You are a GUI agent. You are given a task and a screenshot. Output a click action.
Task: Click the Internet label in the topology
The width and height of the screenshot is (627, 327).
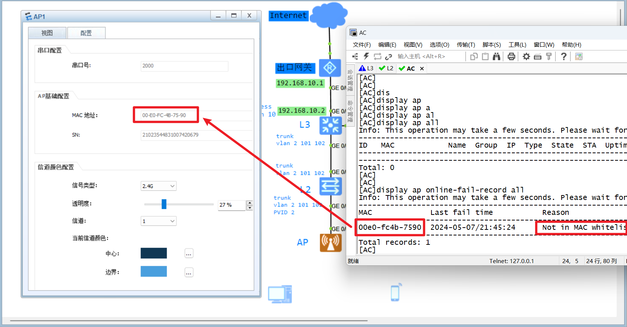[288, 16]
